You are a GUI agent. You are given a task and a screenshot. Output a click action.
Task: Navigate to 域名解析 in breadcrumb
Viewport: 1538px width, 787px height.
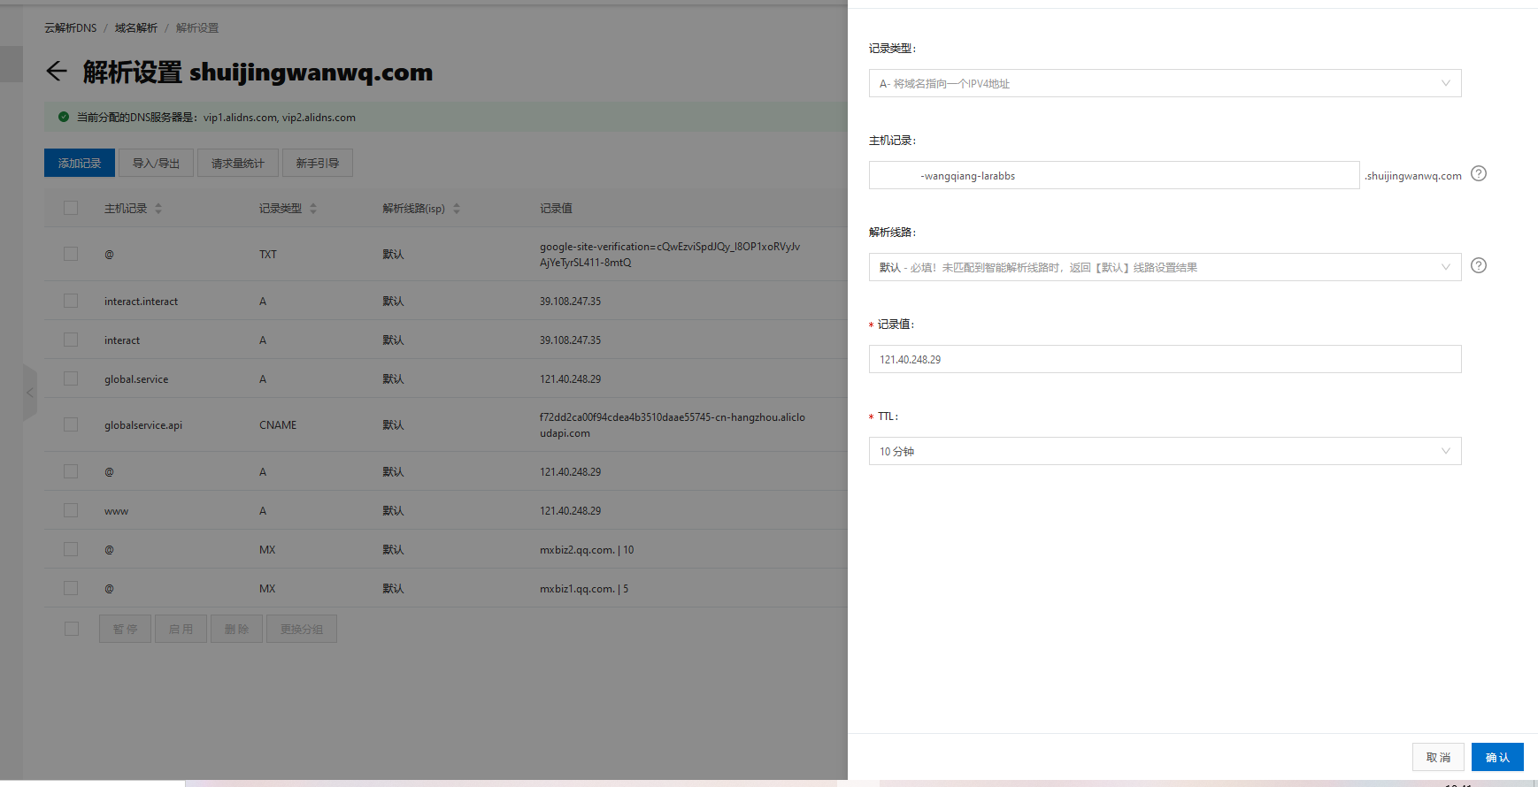tap(136, 28)
